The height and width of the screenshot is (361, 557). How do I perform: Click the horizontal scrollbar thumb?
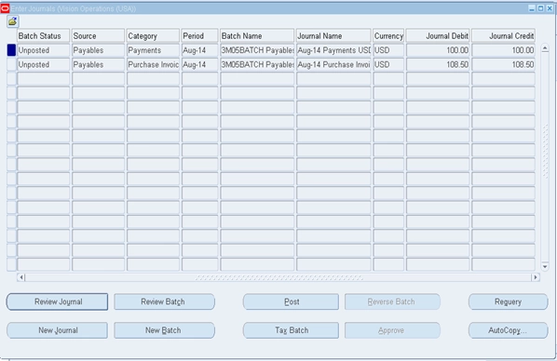point(278,277)
